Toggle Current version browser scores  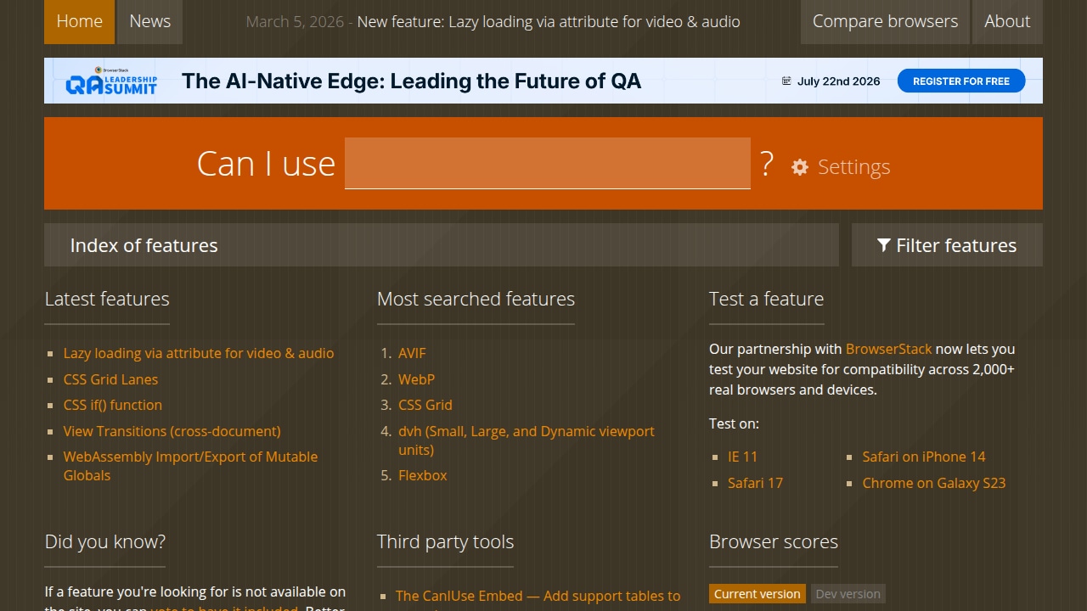[758, 594]
